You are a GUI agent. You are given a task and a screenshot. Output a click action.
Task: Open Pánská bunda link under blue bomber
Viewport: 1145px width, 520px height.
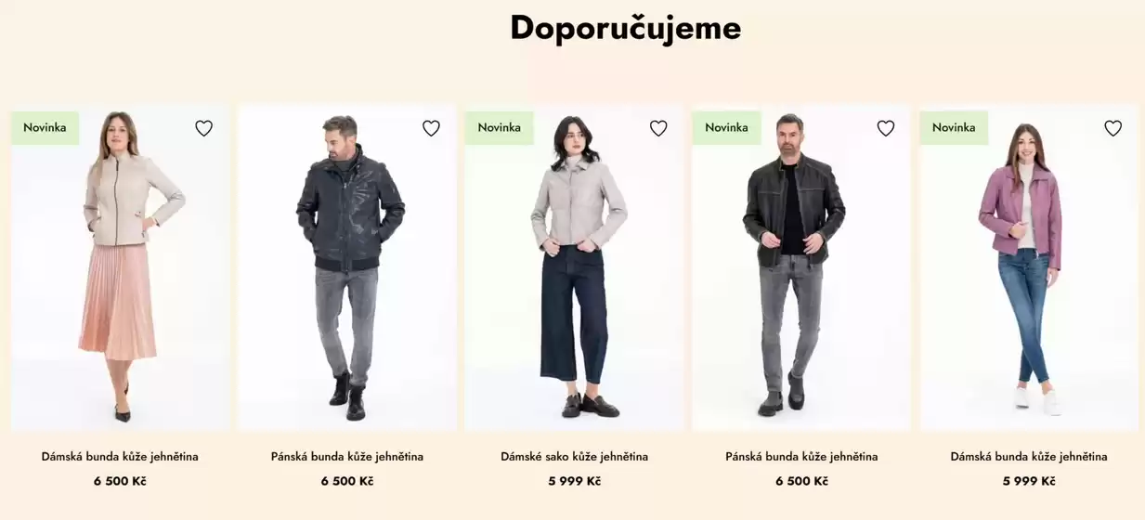click(347, 457)
